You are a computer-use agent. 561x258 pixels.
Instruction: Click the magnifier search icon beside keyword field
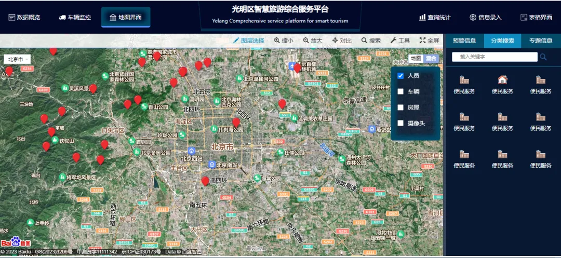tap(543, 57)
